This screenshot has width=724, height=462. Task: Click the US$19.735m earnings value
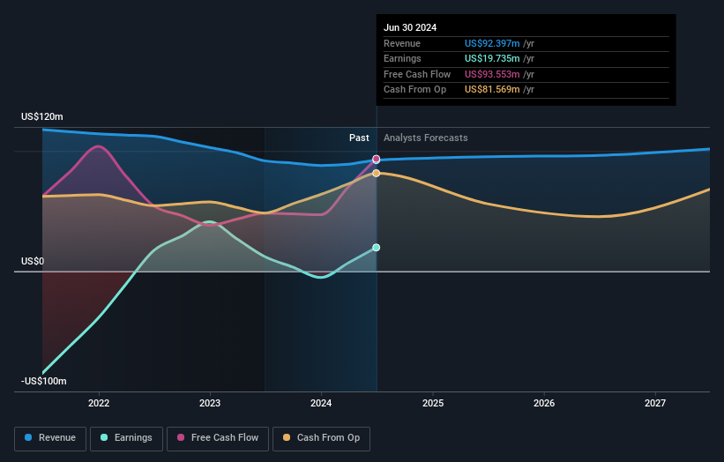[x=492, y=58]
